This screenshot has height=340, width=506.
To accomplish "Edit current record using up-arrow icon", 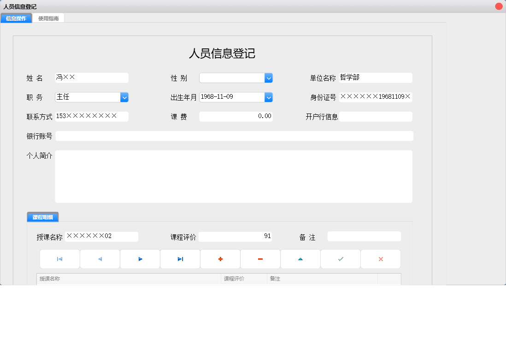I will [x=300, y=259].
